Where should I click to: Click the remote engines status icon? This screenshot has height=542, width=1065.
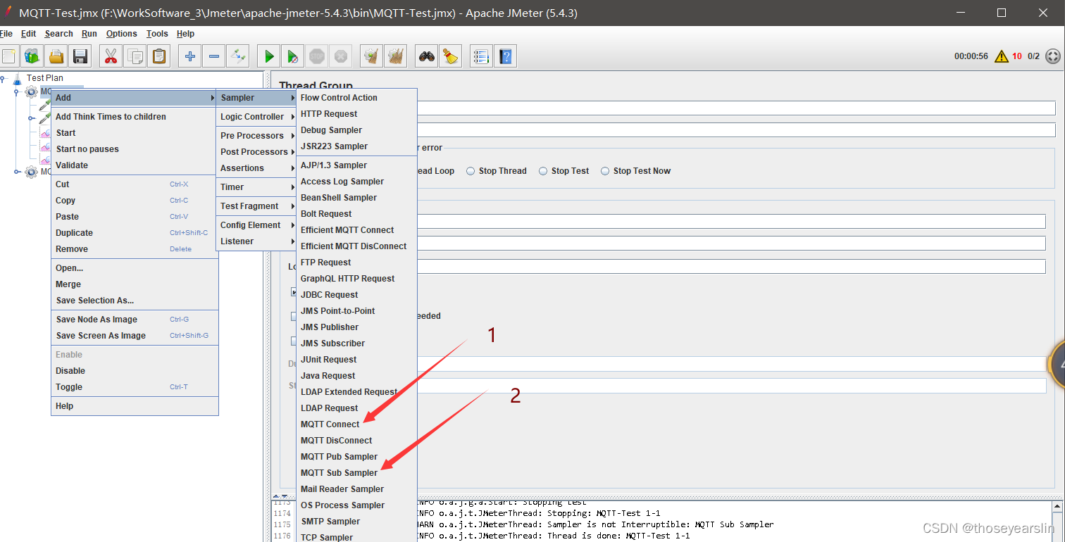click(1053, 56)
